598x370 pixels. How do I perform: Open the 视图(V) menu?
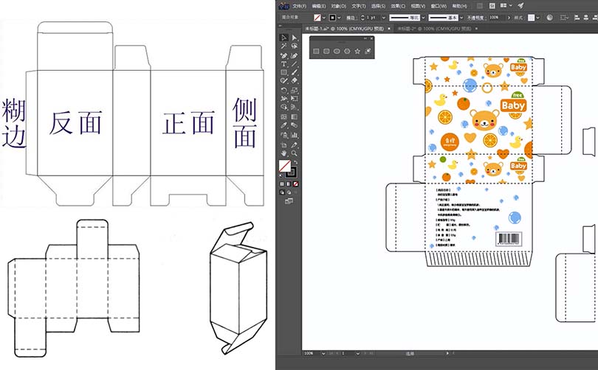point(418,6)
